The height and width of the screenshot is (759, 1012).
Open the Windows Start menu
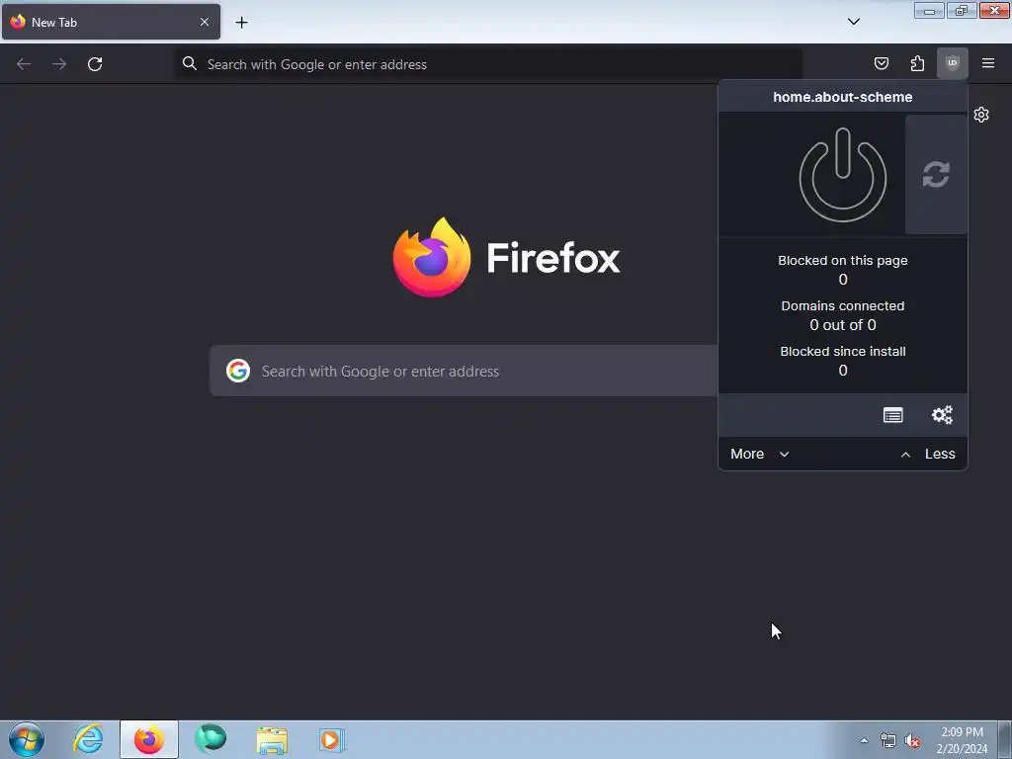tap(27, 739)
